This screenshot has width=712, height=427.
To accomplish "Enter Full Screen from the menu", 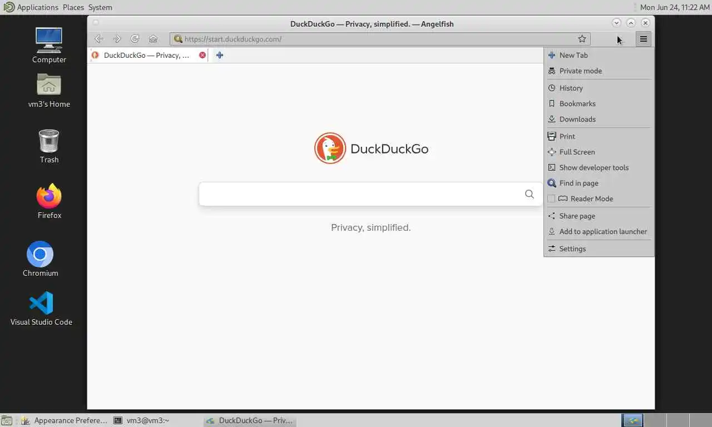I will point(599,152).
